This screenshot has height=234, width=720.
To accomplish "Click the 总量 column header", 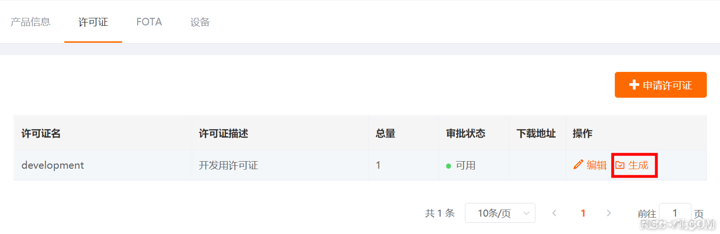I will pyautogui.click(x=386, y=133).
